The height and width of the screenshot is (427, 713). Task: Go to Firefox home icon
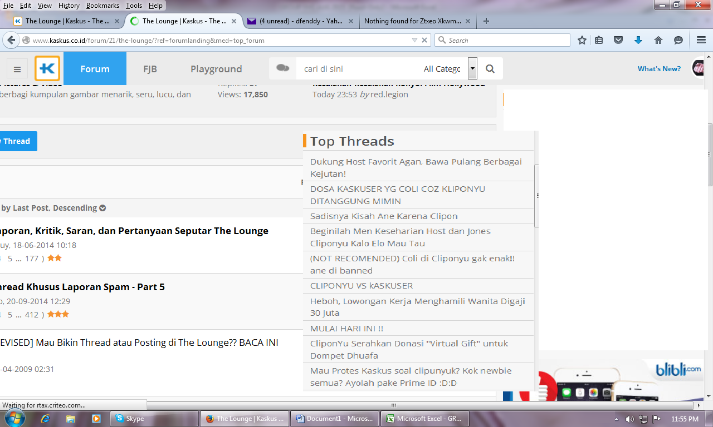click(x=658, y=40)
